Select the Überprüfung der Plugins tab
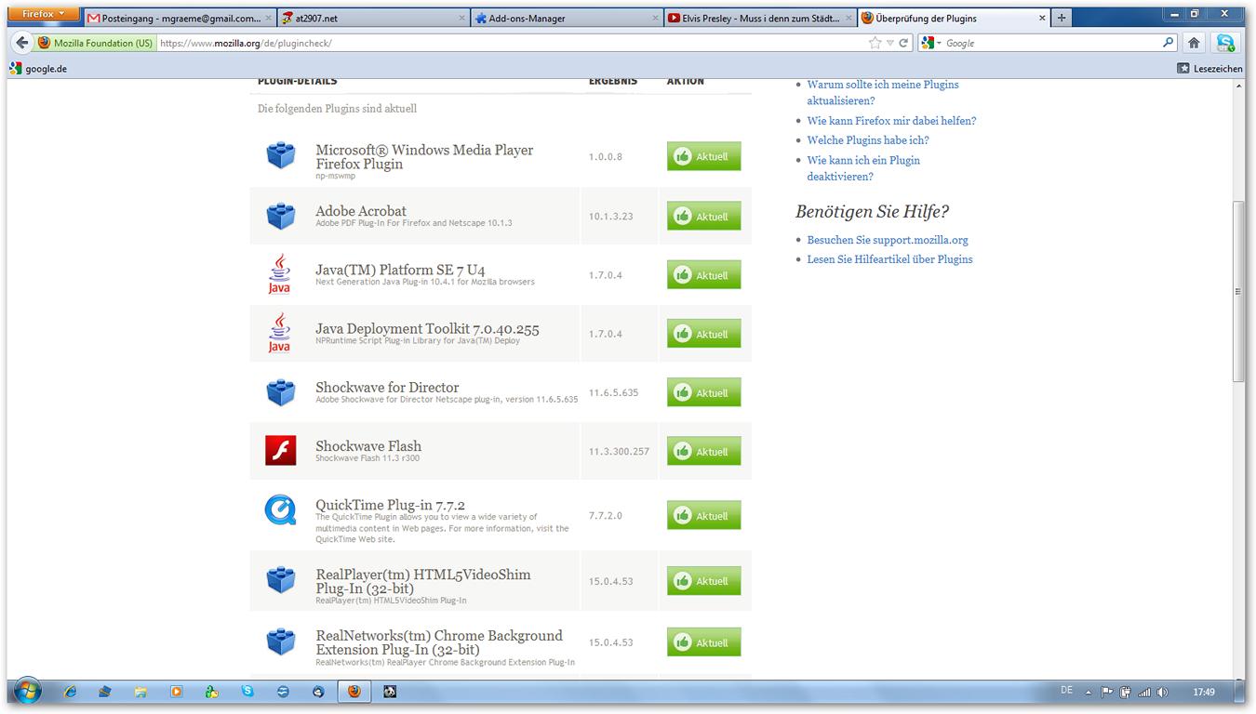Screen dimensions: 1256x714 [x=955, y=18]
